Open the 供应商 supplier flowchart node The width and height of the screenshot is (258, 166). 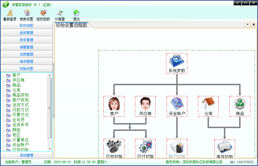click(x=145, y=107)
